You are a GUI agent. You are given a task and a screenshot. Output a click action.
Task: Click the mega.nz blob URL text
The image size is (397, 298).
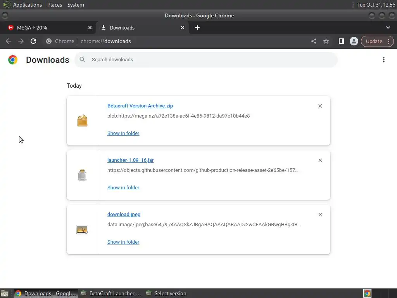click(x=178, y=116)
